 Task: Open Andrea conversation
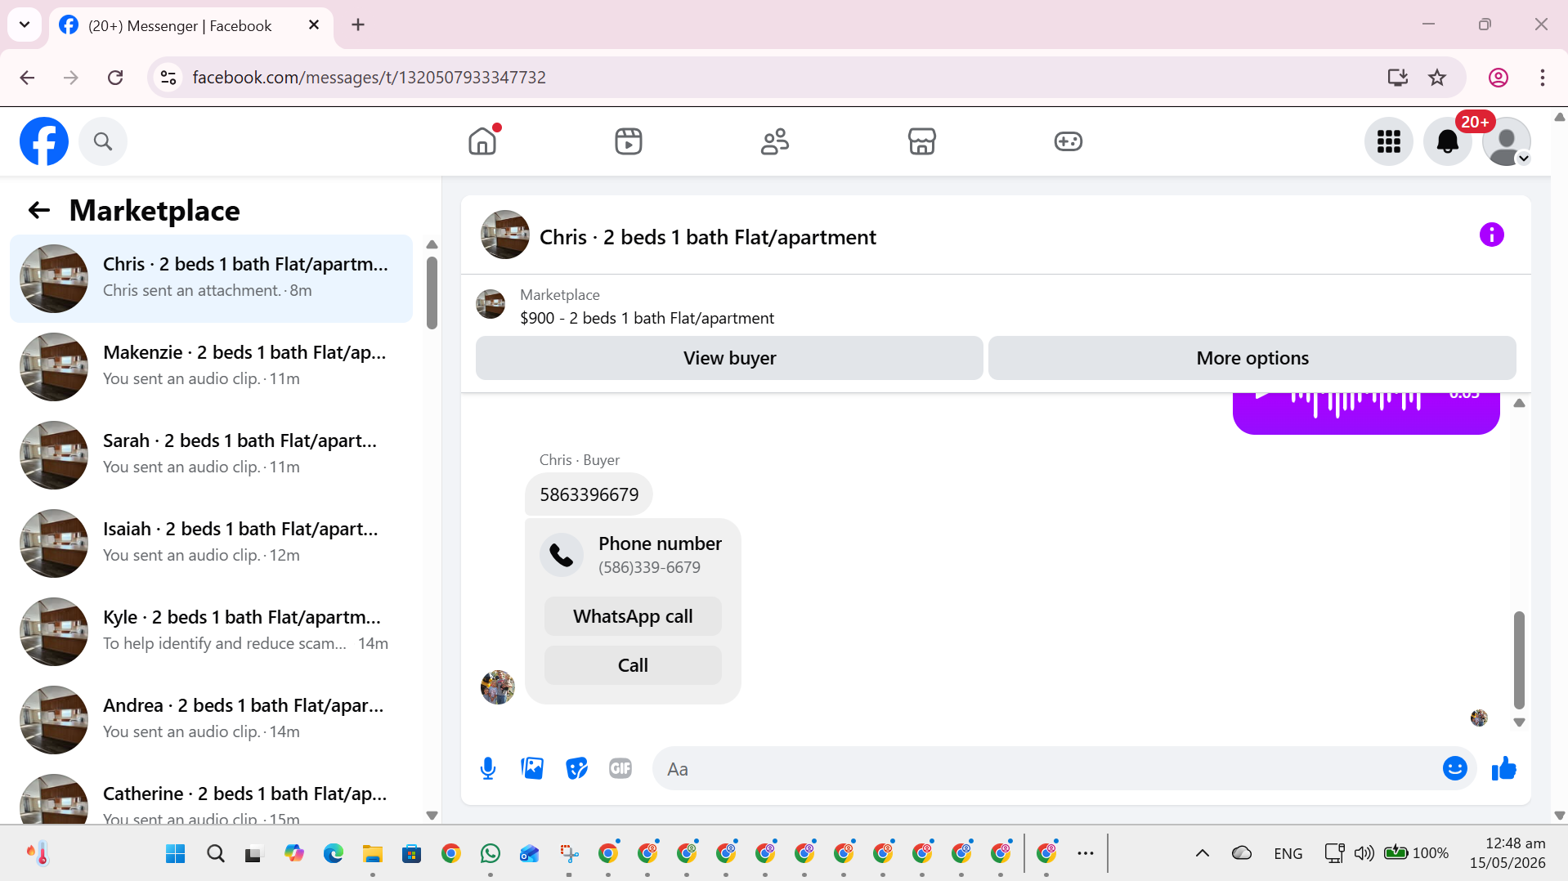(x=211, y=719)
